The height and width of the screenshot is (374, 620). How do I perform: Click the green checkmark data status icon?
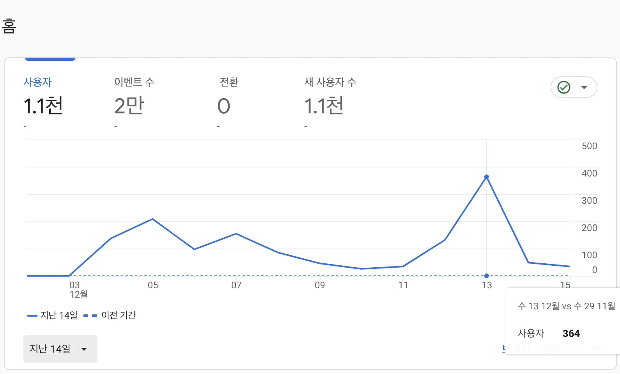point(564,87)
